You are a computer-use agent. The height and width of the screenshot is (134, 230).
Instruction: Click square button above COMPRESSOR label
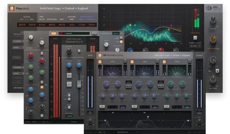[x=195, y=38]
